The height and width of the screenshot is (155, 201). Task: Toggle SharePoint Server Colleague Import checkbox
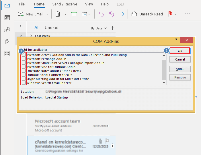pyautogui.click(x=24, y=63)
